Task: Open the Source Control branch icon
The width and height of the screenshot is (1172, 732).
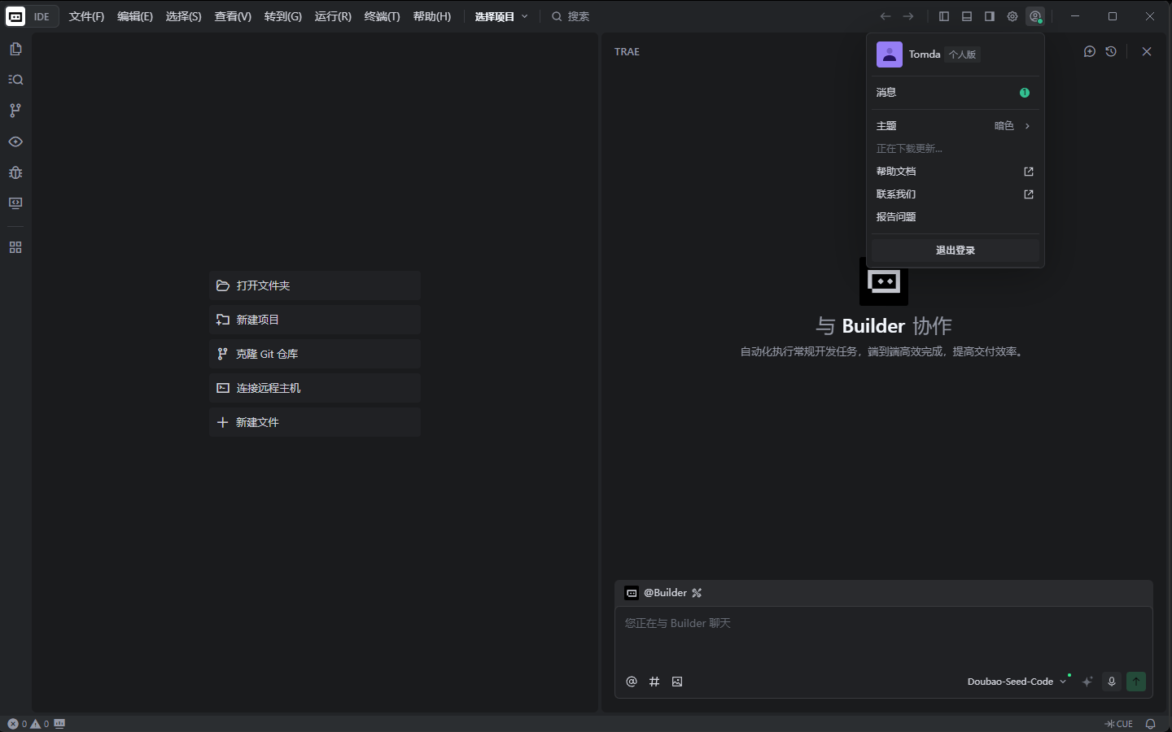Action: (15, 111)
